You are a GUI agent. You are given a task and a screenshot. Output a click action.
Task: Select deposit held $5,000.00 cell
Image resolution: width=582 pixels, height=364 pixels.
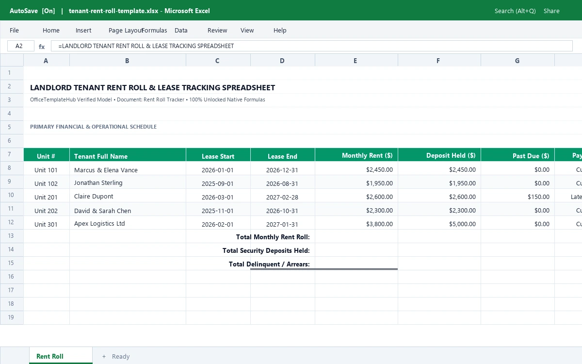pyautogui.click(x=439, y=223)
